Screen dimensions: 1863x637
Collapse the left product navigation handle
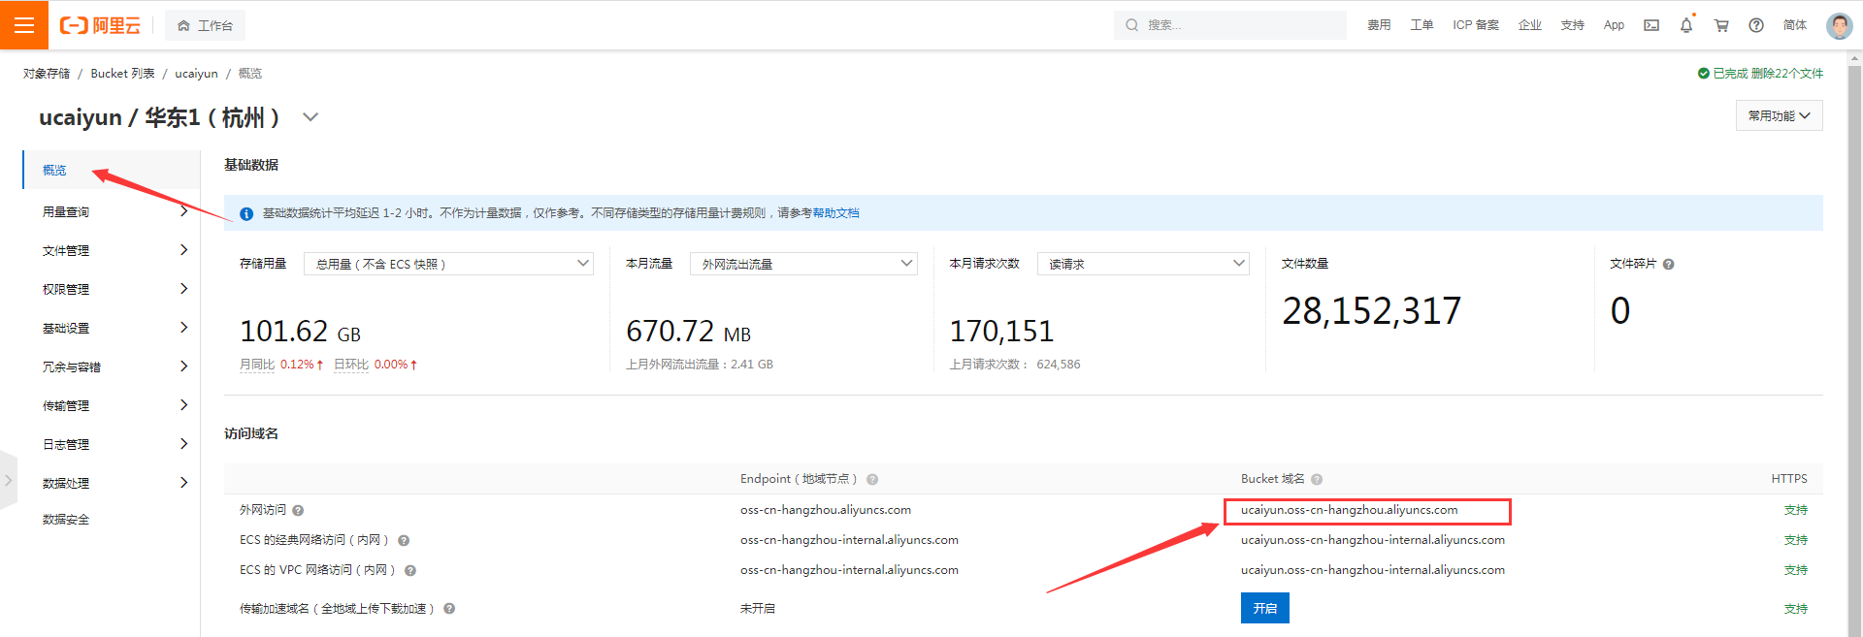[x=8, y=480]
